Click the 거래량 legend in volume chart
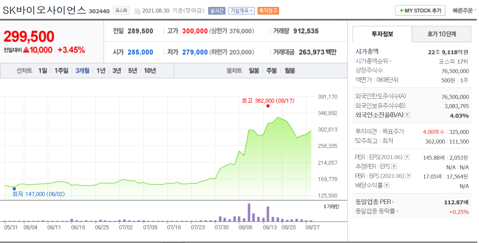 point(331,207)
